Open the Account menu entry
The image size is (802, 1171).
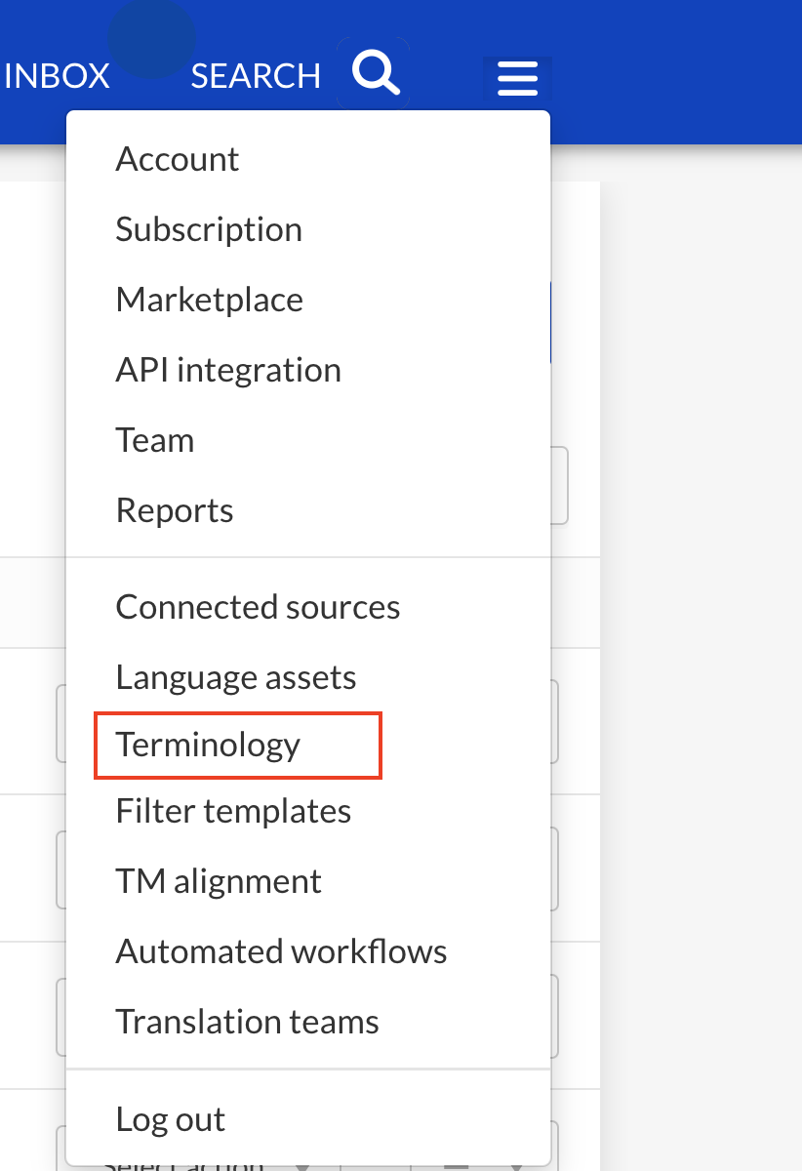click(x=177, y=158)
